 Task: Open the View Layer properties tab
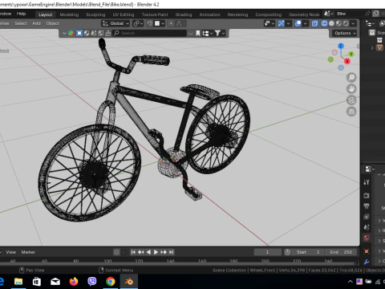pos(367,217)
